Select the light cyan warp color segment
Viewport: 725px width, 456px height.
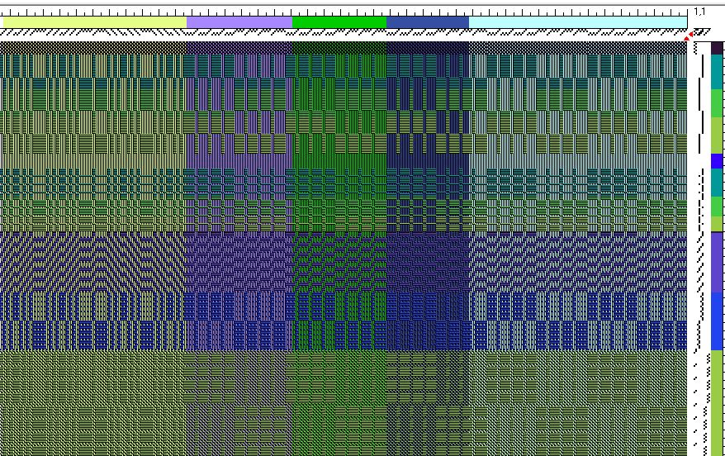click(x=577, y=22)
